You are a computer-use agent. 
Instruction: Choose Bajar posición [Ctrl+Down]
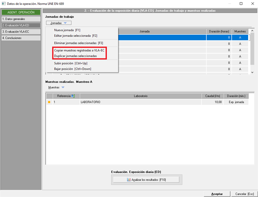(x=73, y=69)
